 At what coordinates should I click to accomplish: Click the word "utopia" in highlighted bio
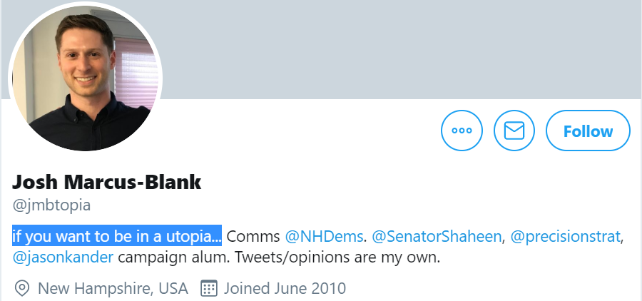193,236
